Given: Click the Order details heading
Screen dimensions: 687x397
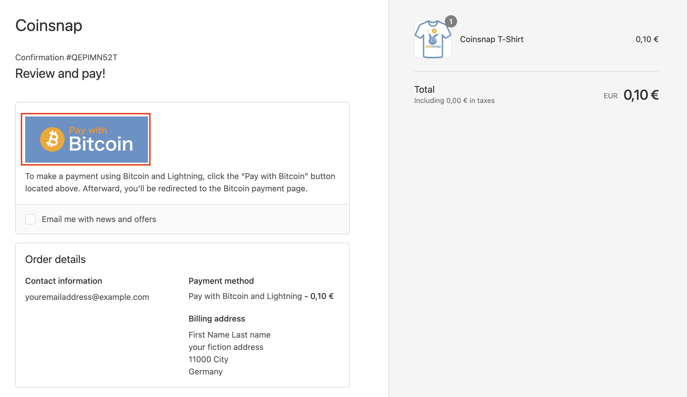Looking at the screenshot, I should 55,259.
